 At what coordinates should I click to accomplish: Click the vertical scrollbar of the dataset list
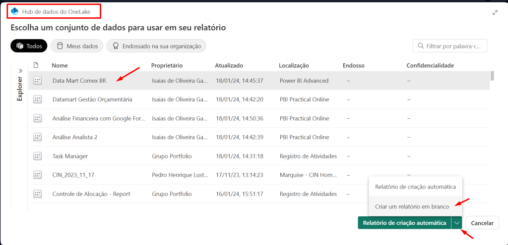tap(492, 76)
